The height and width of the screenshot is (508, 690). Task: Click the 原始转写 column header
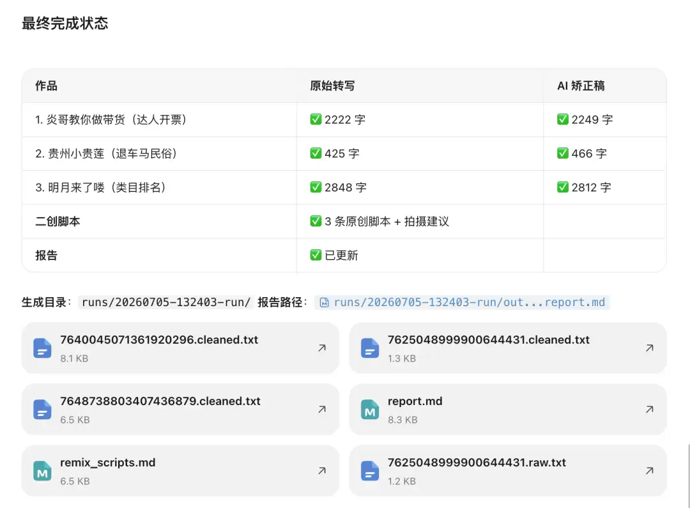tap(332, 86)
